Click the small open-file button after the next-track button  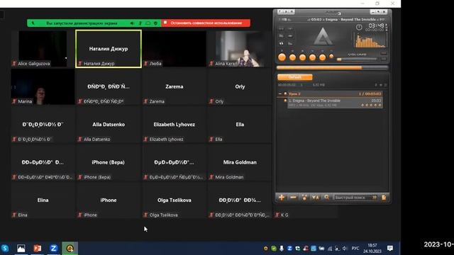tap(331, 57)
